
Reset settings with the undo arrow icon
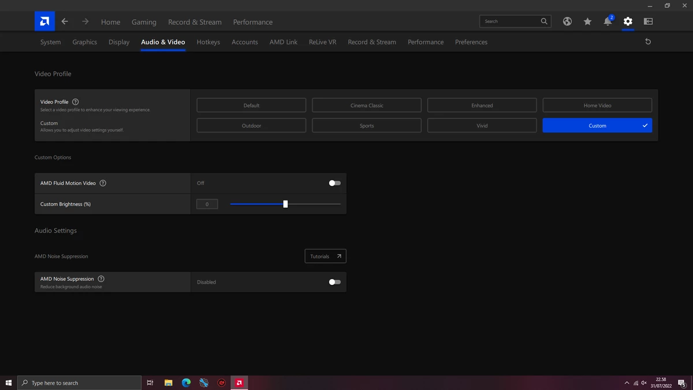tap(648, 42)
